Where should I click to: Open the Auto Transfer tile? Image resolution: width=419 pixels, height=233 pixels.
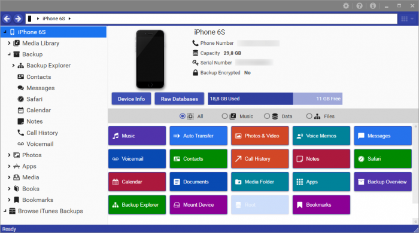pyautogui.click(x=198, y=136)
